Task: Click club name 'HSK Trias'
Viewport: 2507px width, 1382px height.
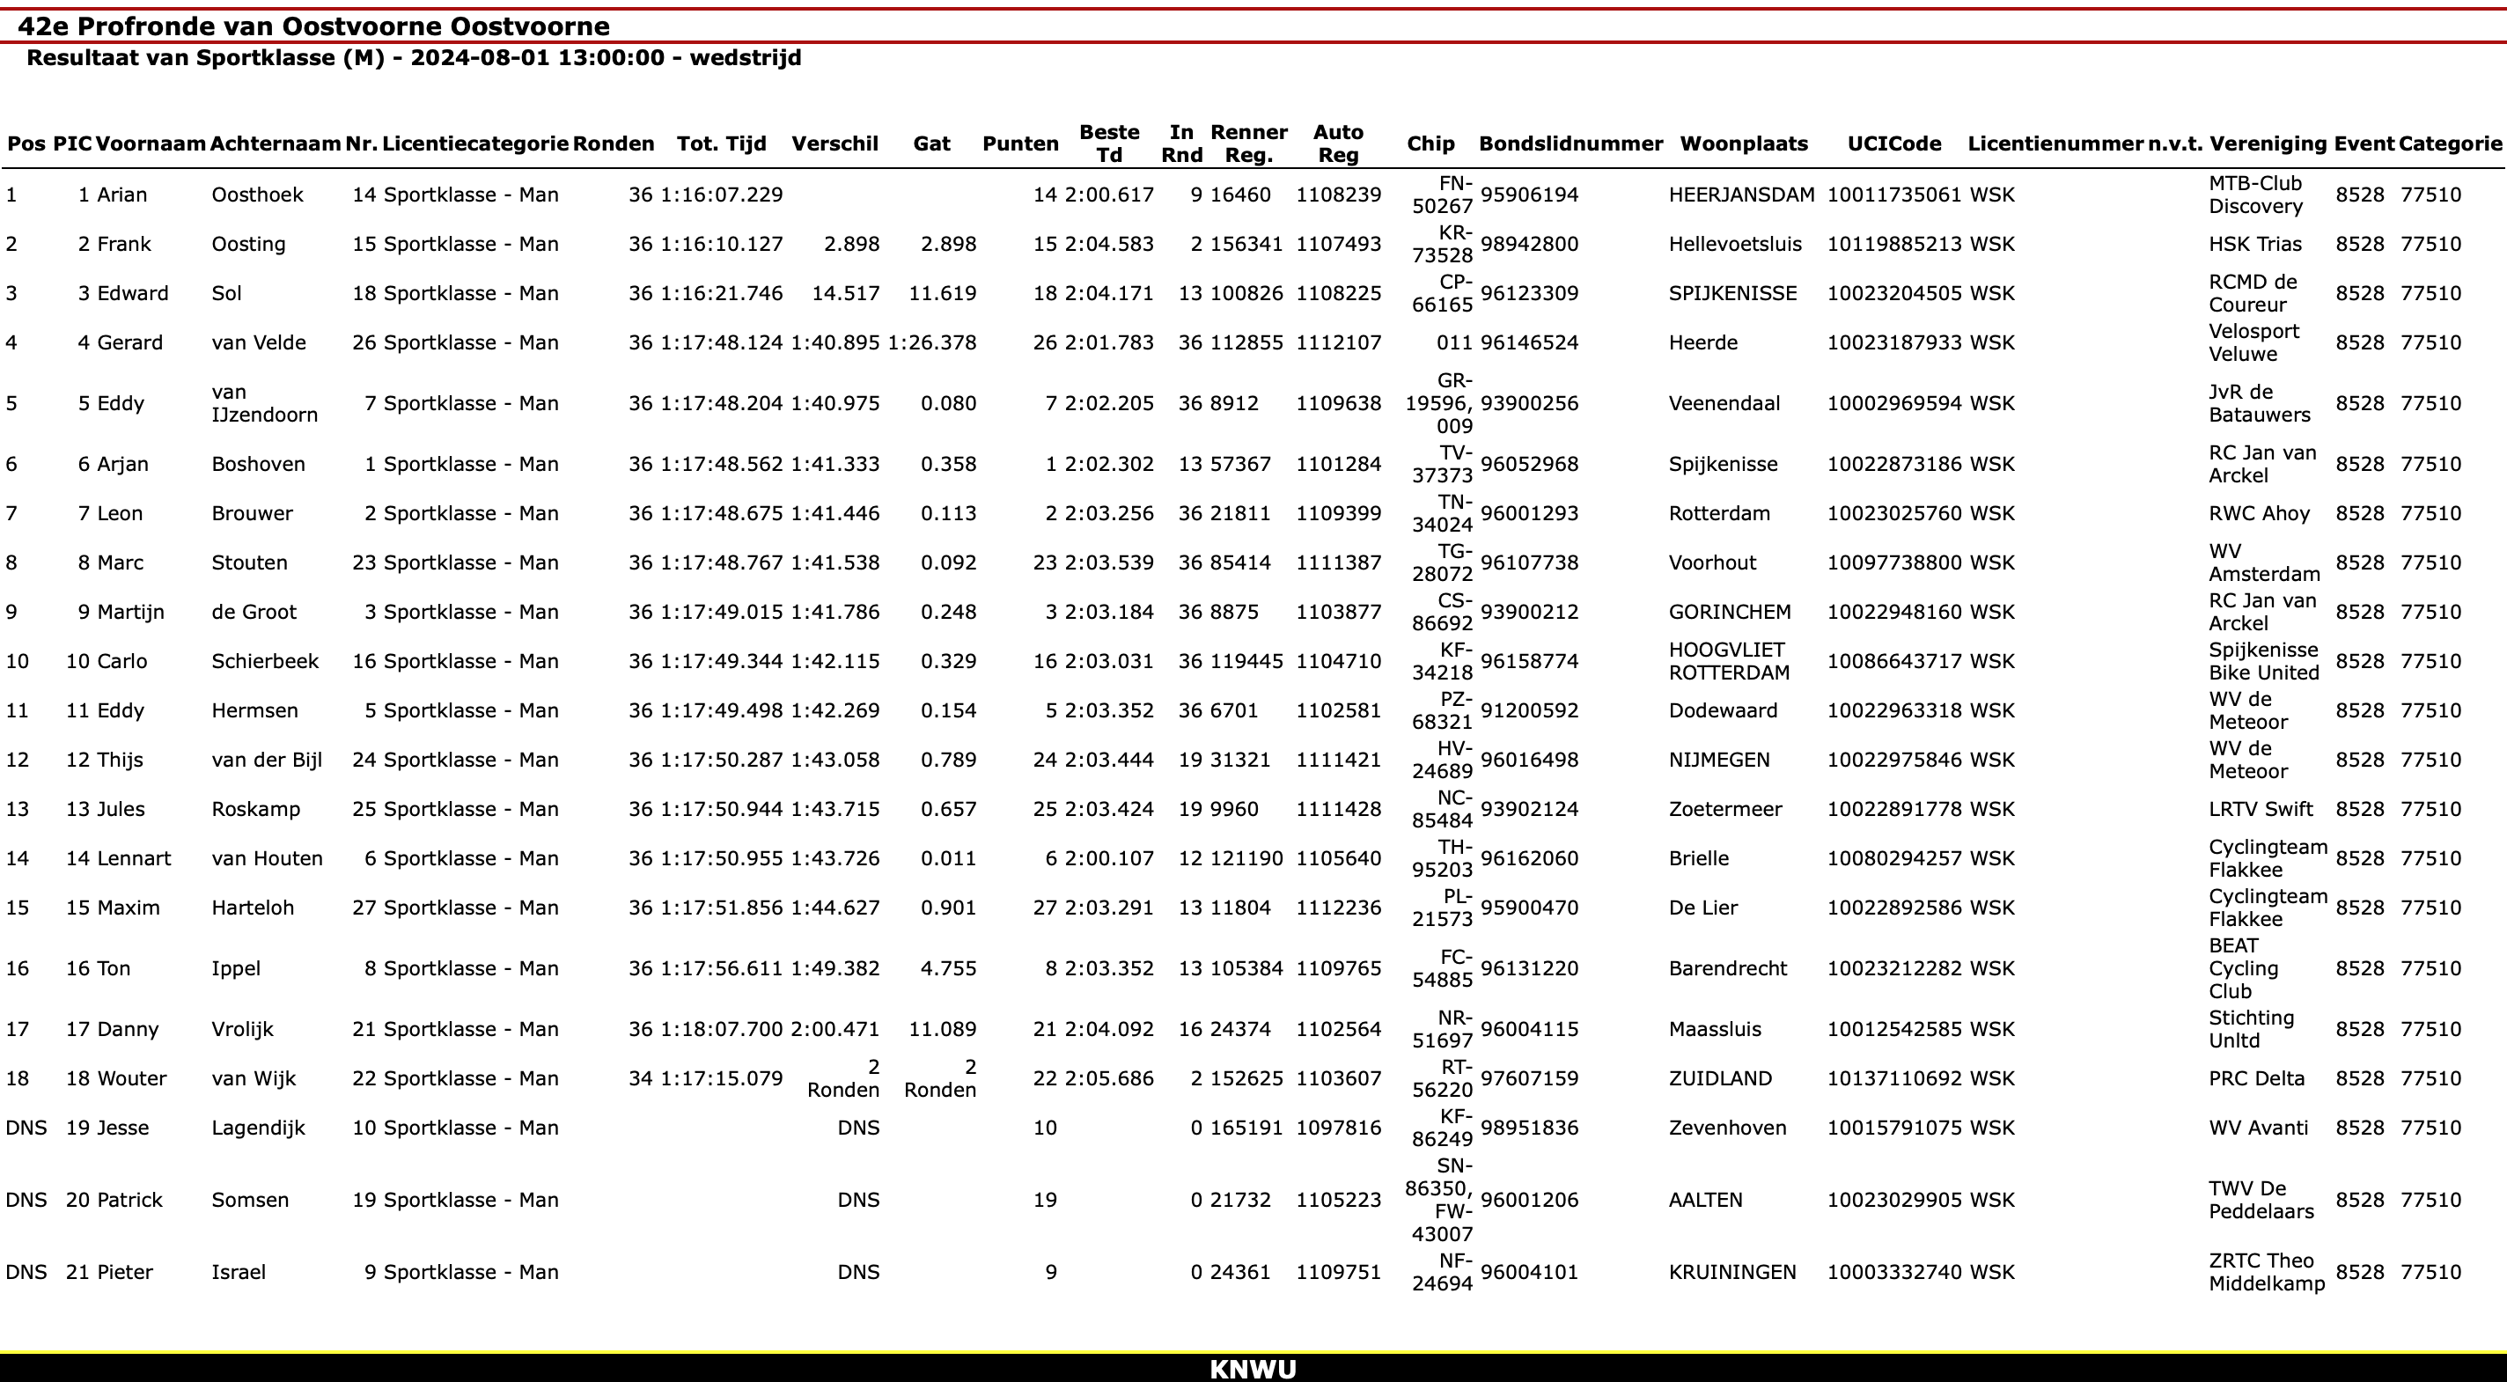Action: (x=2255, y=245)
